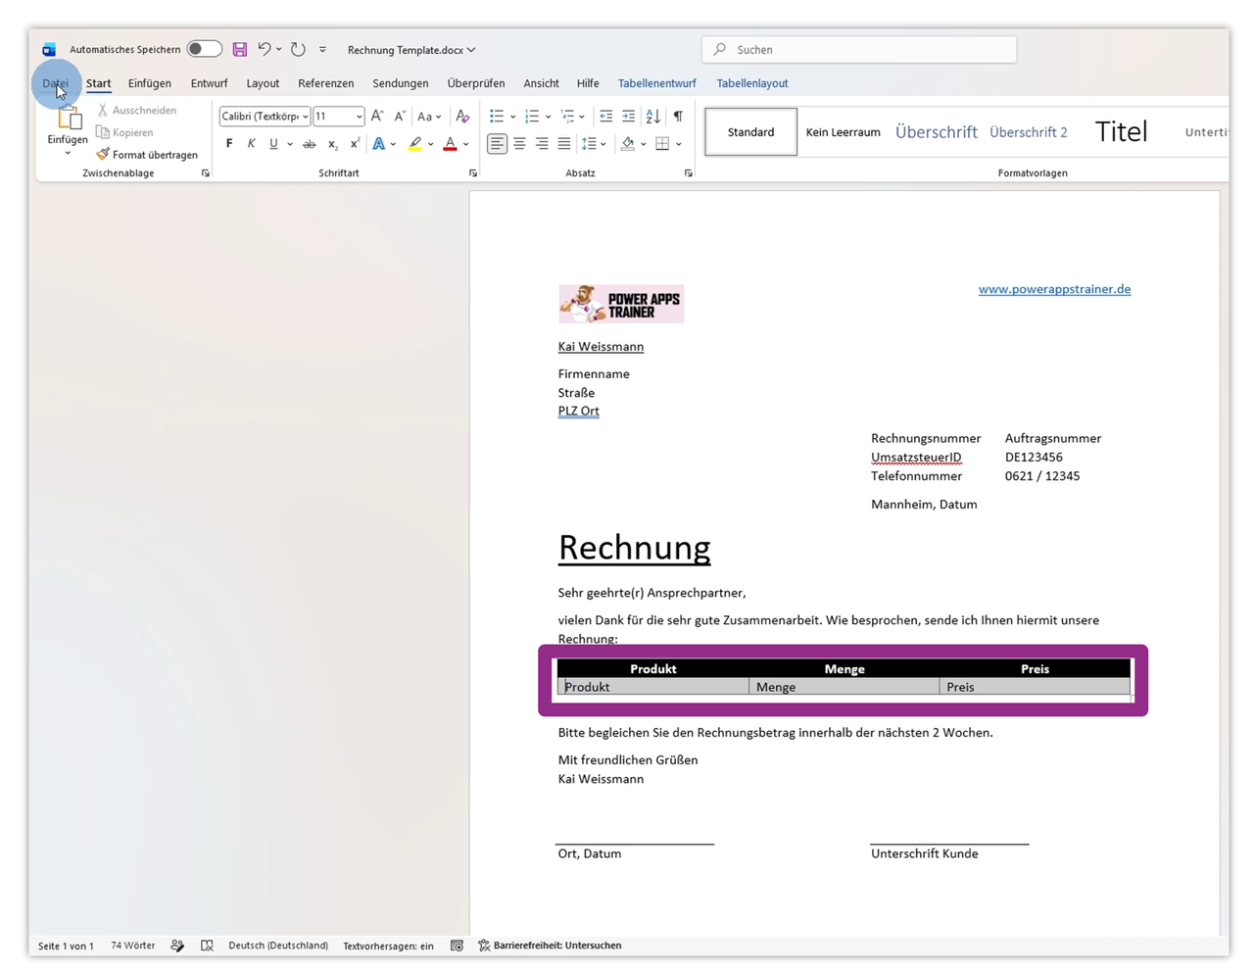
Task: Justify the text
Action: coord(564,144)
